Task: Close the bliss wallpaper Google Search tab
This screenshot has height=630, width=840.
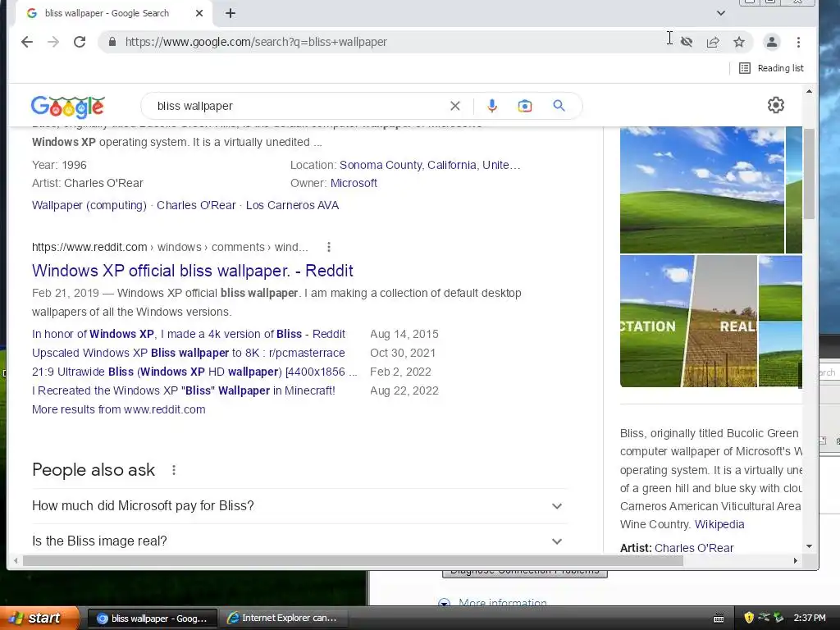Action: point(199,13)
